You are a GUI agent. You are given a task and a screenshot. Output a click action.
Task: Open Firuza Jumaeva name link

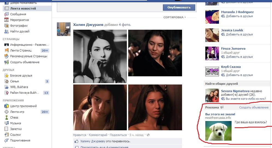click(x=233, y=49)
